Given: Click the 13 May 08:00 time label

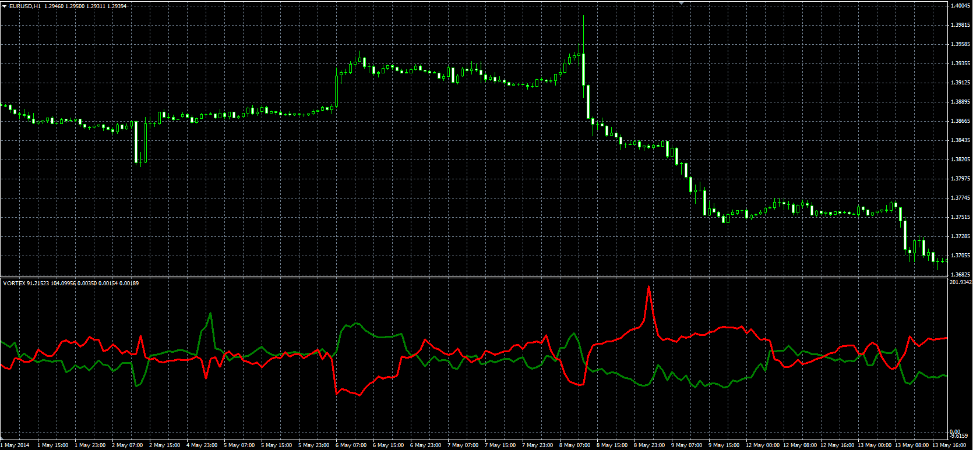Looking at the screenshot, I should tap(912, 445).
